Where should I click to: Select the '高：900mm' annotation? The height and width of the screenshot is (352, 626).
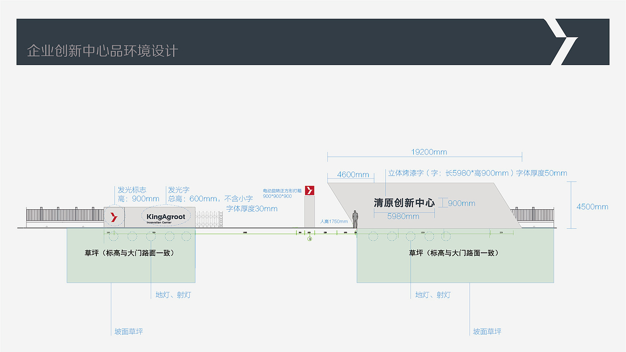(138, 199)
